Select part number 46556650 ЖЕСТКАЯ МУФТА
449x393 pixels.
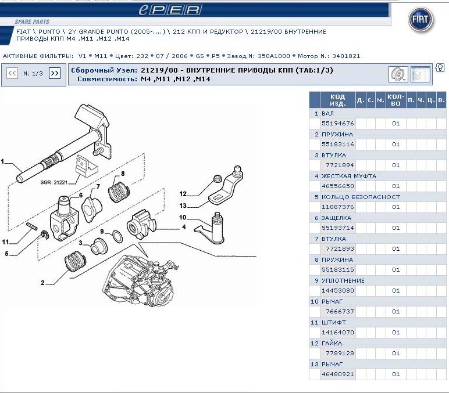click(337, 186)
